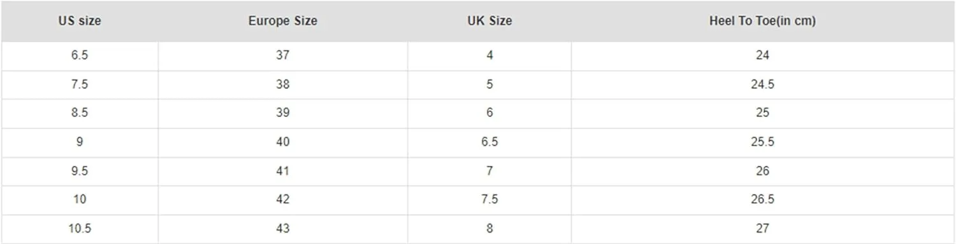The image size is (956, 244).
Task: Select the US size 6.5 cell
Action: (80, 56)
